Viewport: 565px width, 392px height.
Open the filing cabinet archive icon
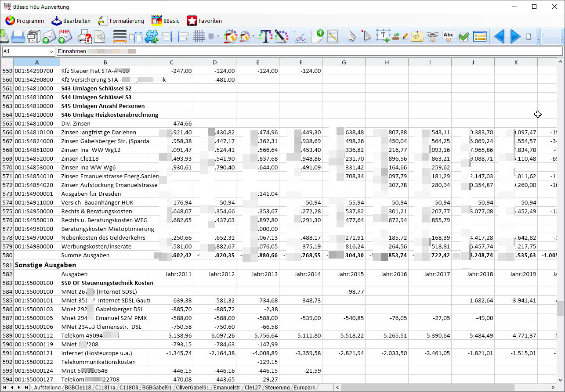(x=34, y=37)
